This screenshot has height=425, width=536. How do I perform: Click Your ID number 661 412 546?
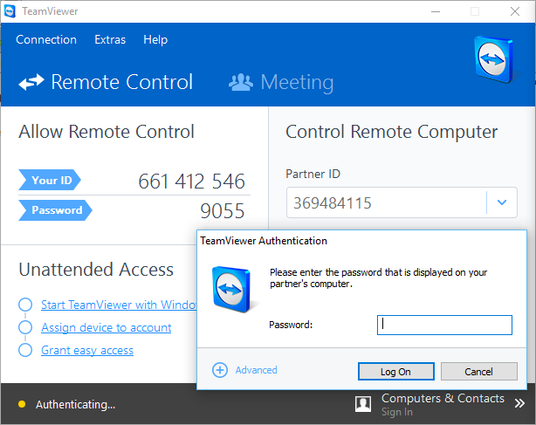coord(192,181)
